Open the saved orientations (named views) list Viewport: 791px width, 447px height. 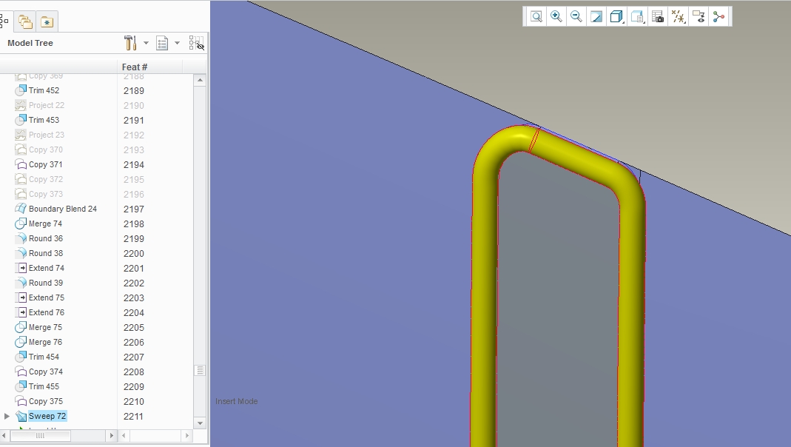[637, 16]
